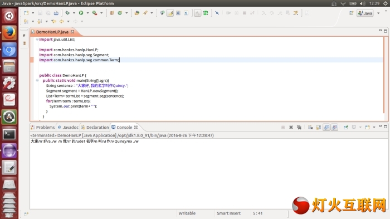Click Smart Insert status bar field
This screenshot has width=390, height=219.
tap(228, 213)
